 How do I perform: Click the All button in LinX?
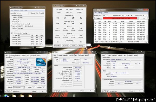pyautogui.click(x=131, y=15)
